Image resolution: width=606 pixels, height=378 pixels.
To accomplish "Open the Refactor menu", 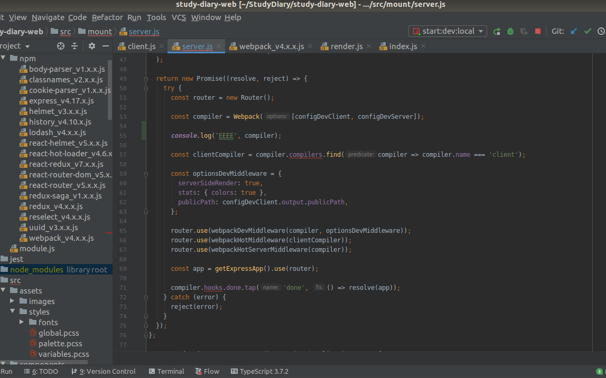I will click(x=107, y=17).
